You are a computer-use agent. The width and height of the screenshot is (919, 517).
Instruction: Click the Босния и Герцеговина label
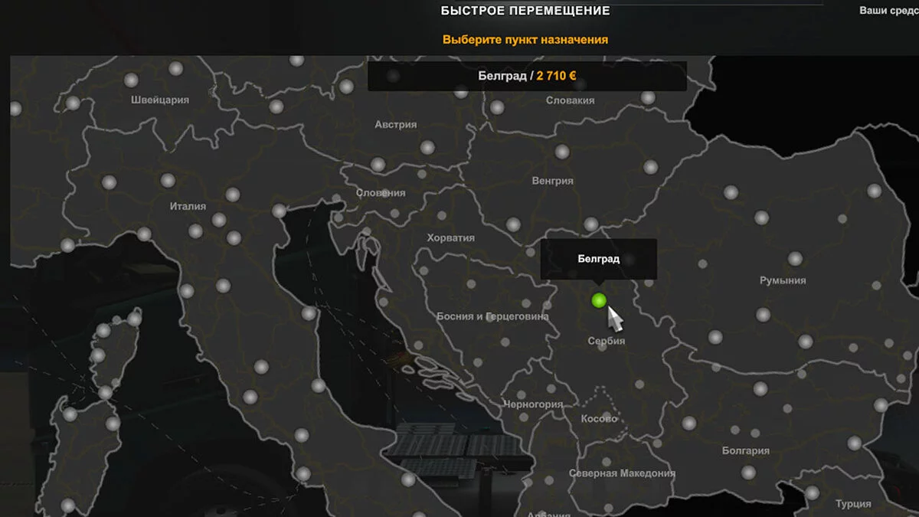click(x=492, y=316)
